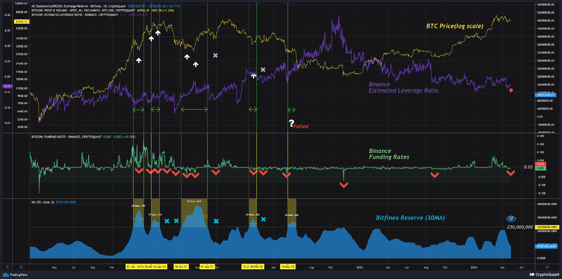Click the Bitcoin Funding Rates legend
Screen dimensions: 562x279
pos(66,137)
